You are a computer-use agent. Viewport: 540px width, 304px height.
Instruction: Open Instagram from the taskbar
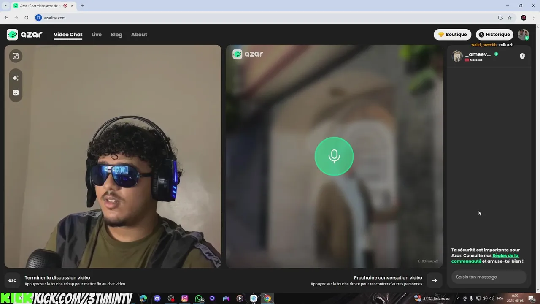click(185, 299)
